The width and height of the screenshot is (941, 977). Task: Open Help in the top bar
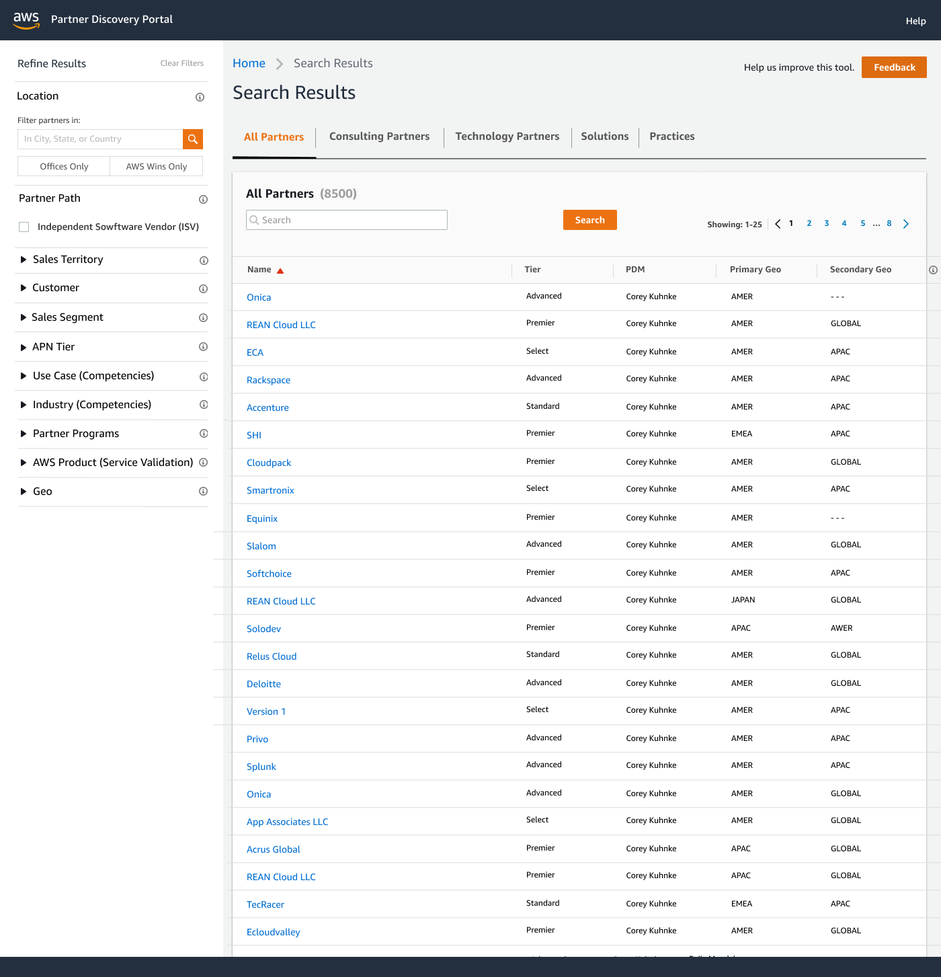[915, 21]
